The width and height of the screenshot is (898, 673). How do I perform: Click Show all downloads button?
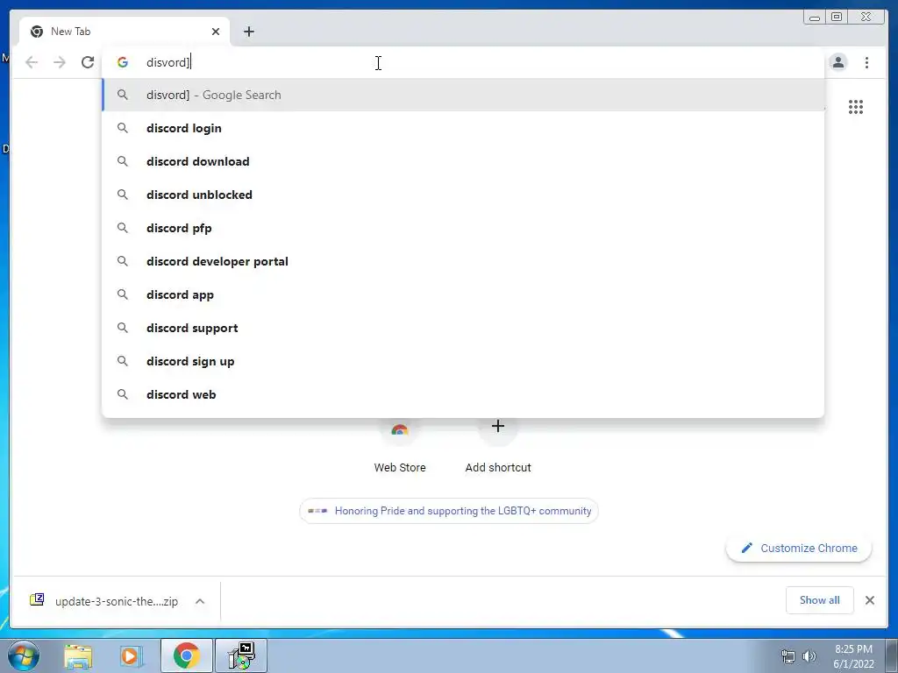820,600
